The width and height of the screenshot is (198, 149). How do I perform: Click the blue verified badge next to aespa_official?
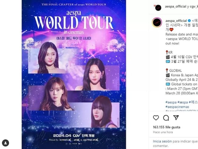tap(189, 20)
